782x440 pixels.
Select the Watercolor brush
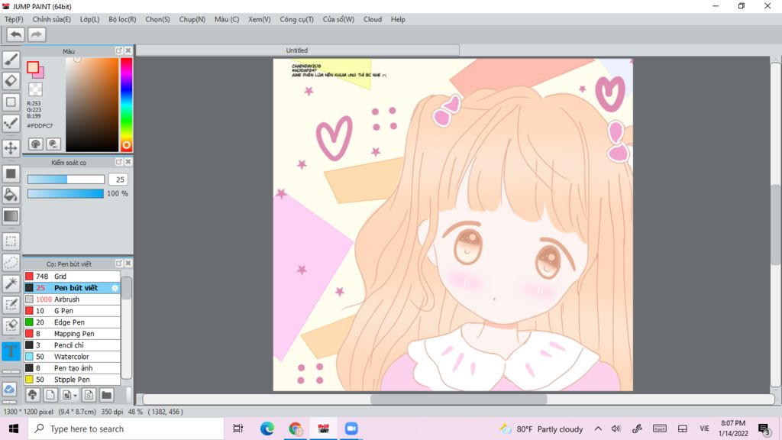pyautogui.click(x=73, y=357)
